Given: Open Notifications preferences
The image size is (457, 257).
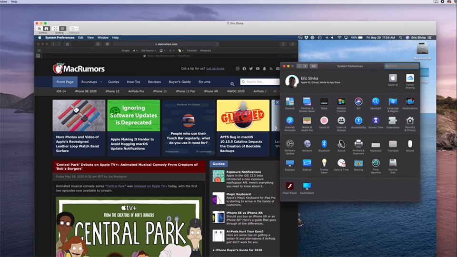Looking at the screenshot, I should coord(410,103).
